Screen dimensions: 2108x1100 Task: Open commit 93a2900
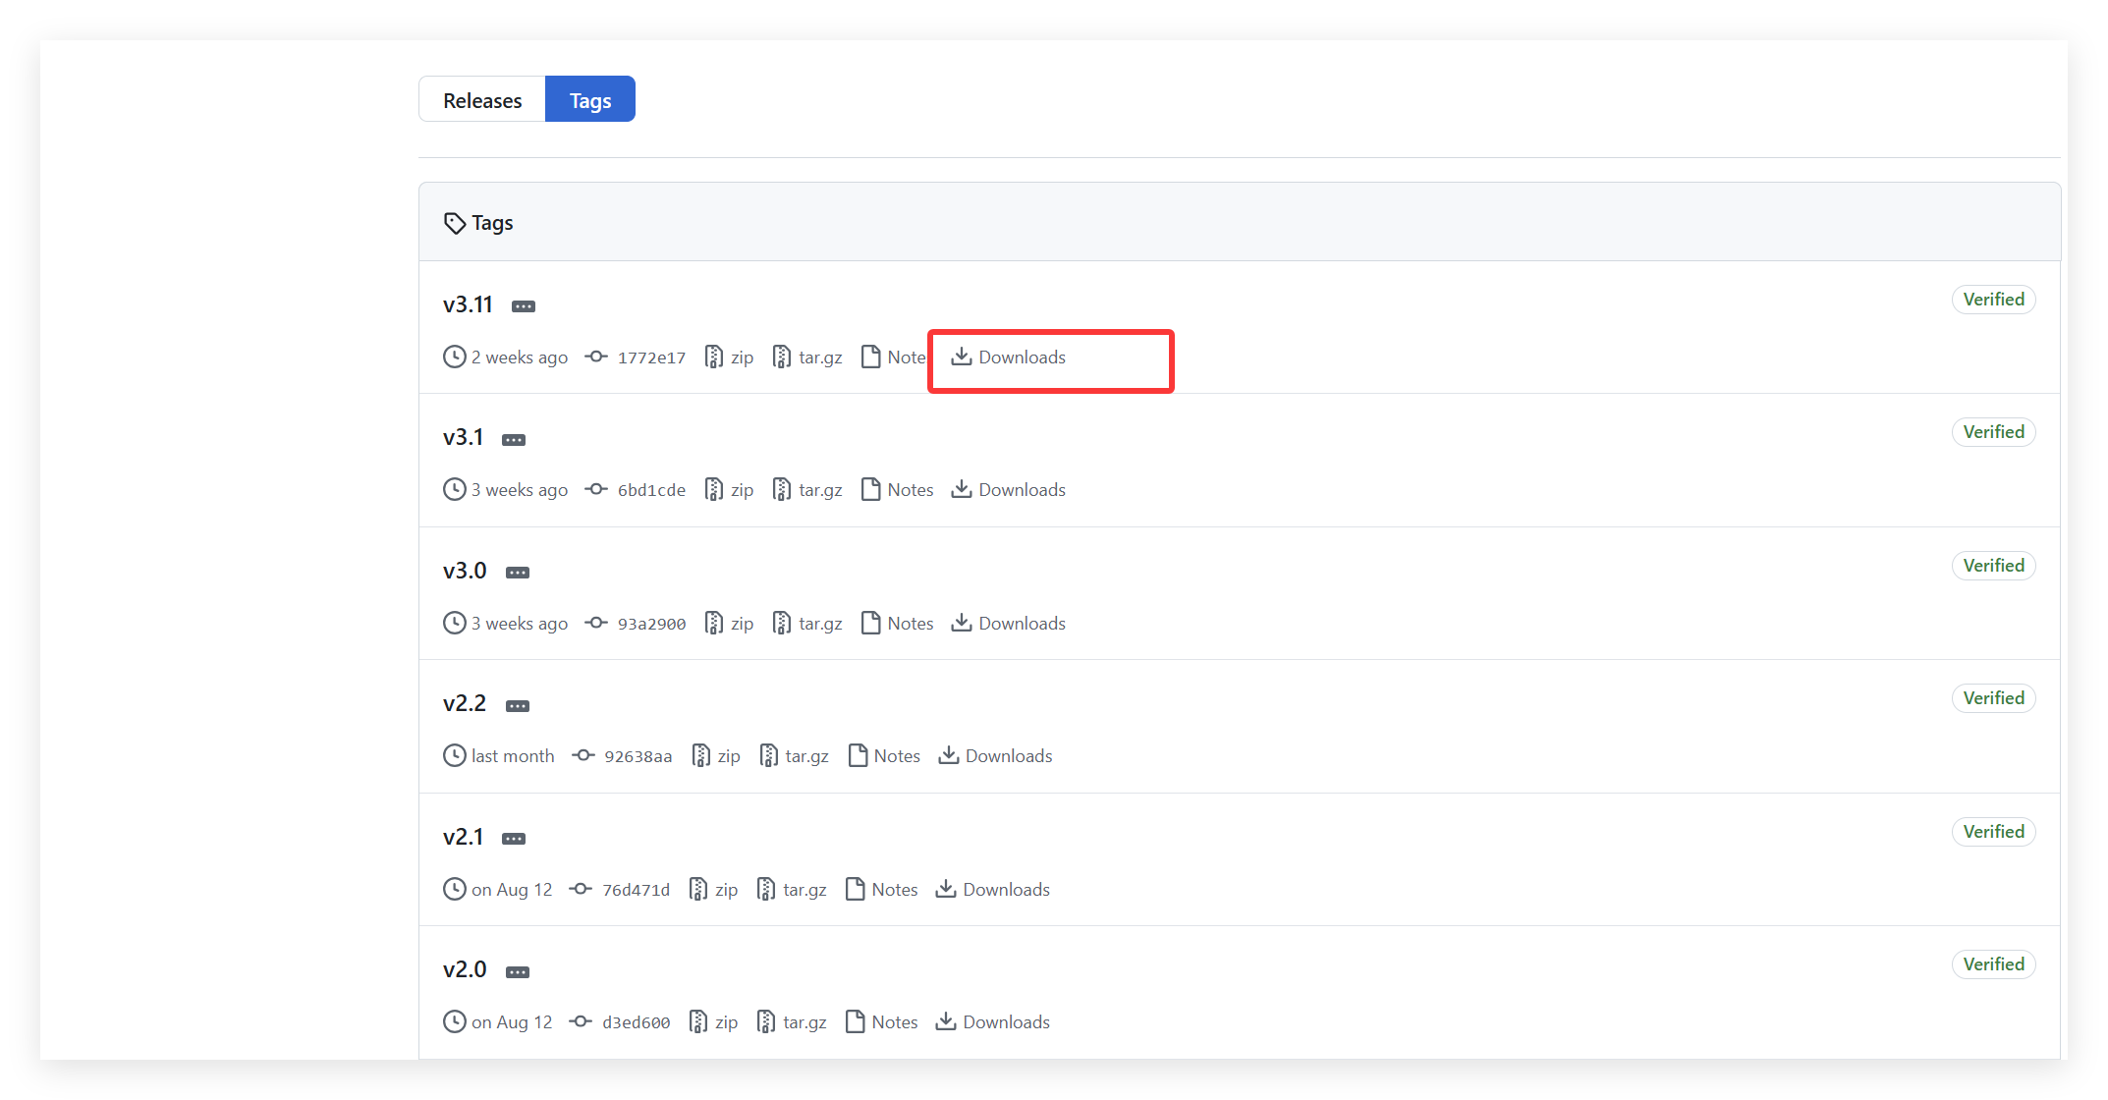pyautogui.click(x=650, y=624)
